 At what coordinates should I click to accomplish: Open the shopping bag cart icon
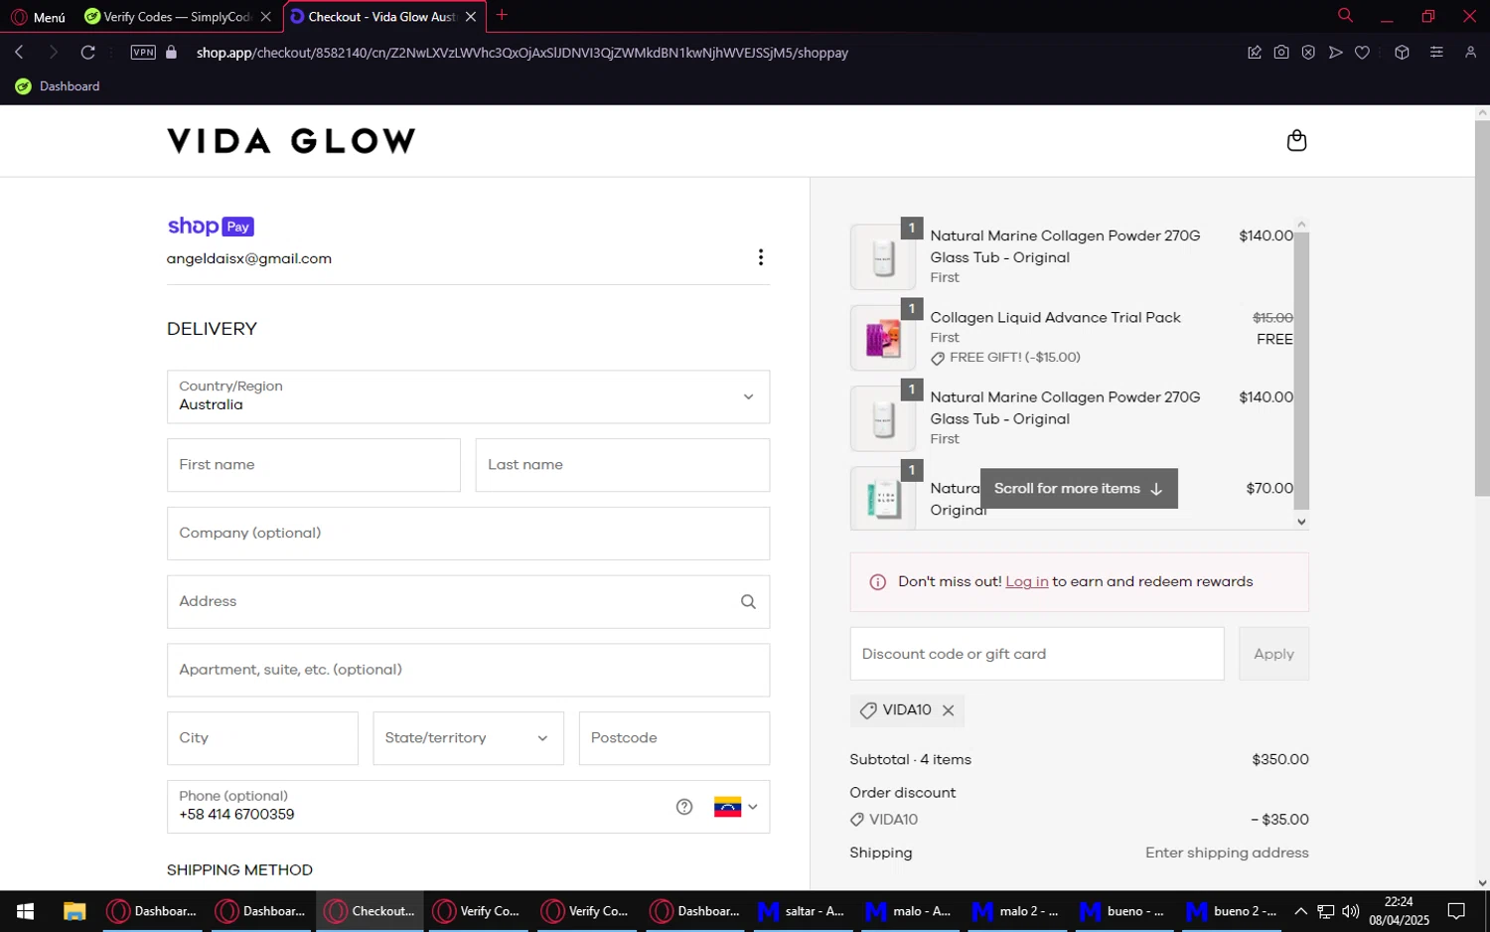[1296, 140]
